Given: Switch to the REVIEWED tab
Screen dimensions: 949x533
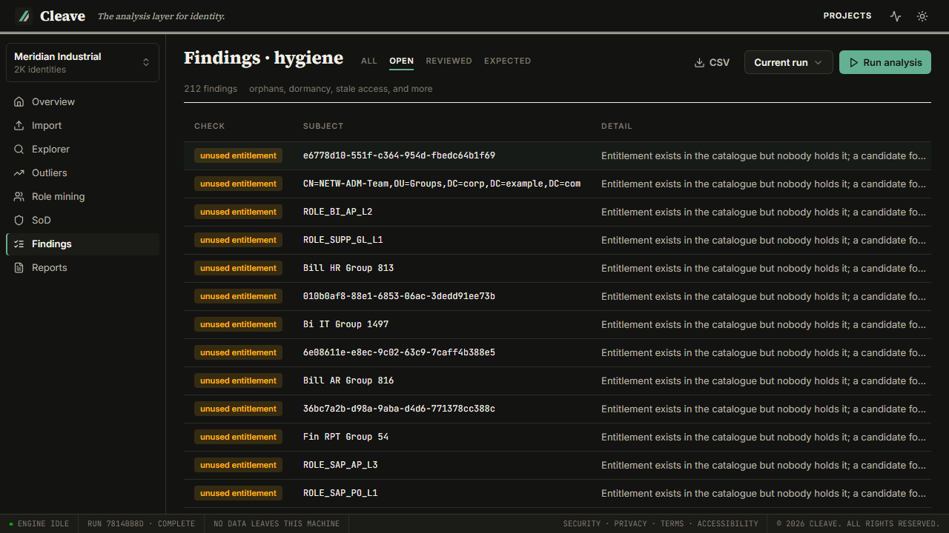Looking at the screenshot, I should click(449, 61).
